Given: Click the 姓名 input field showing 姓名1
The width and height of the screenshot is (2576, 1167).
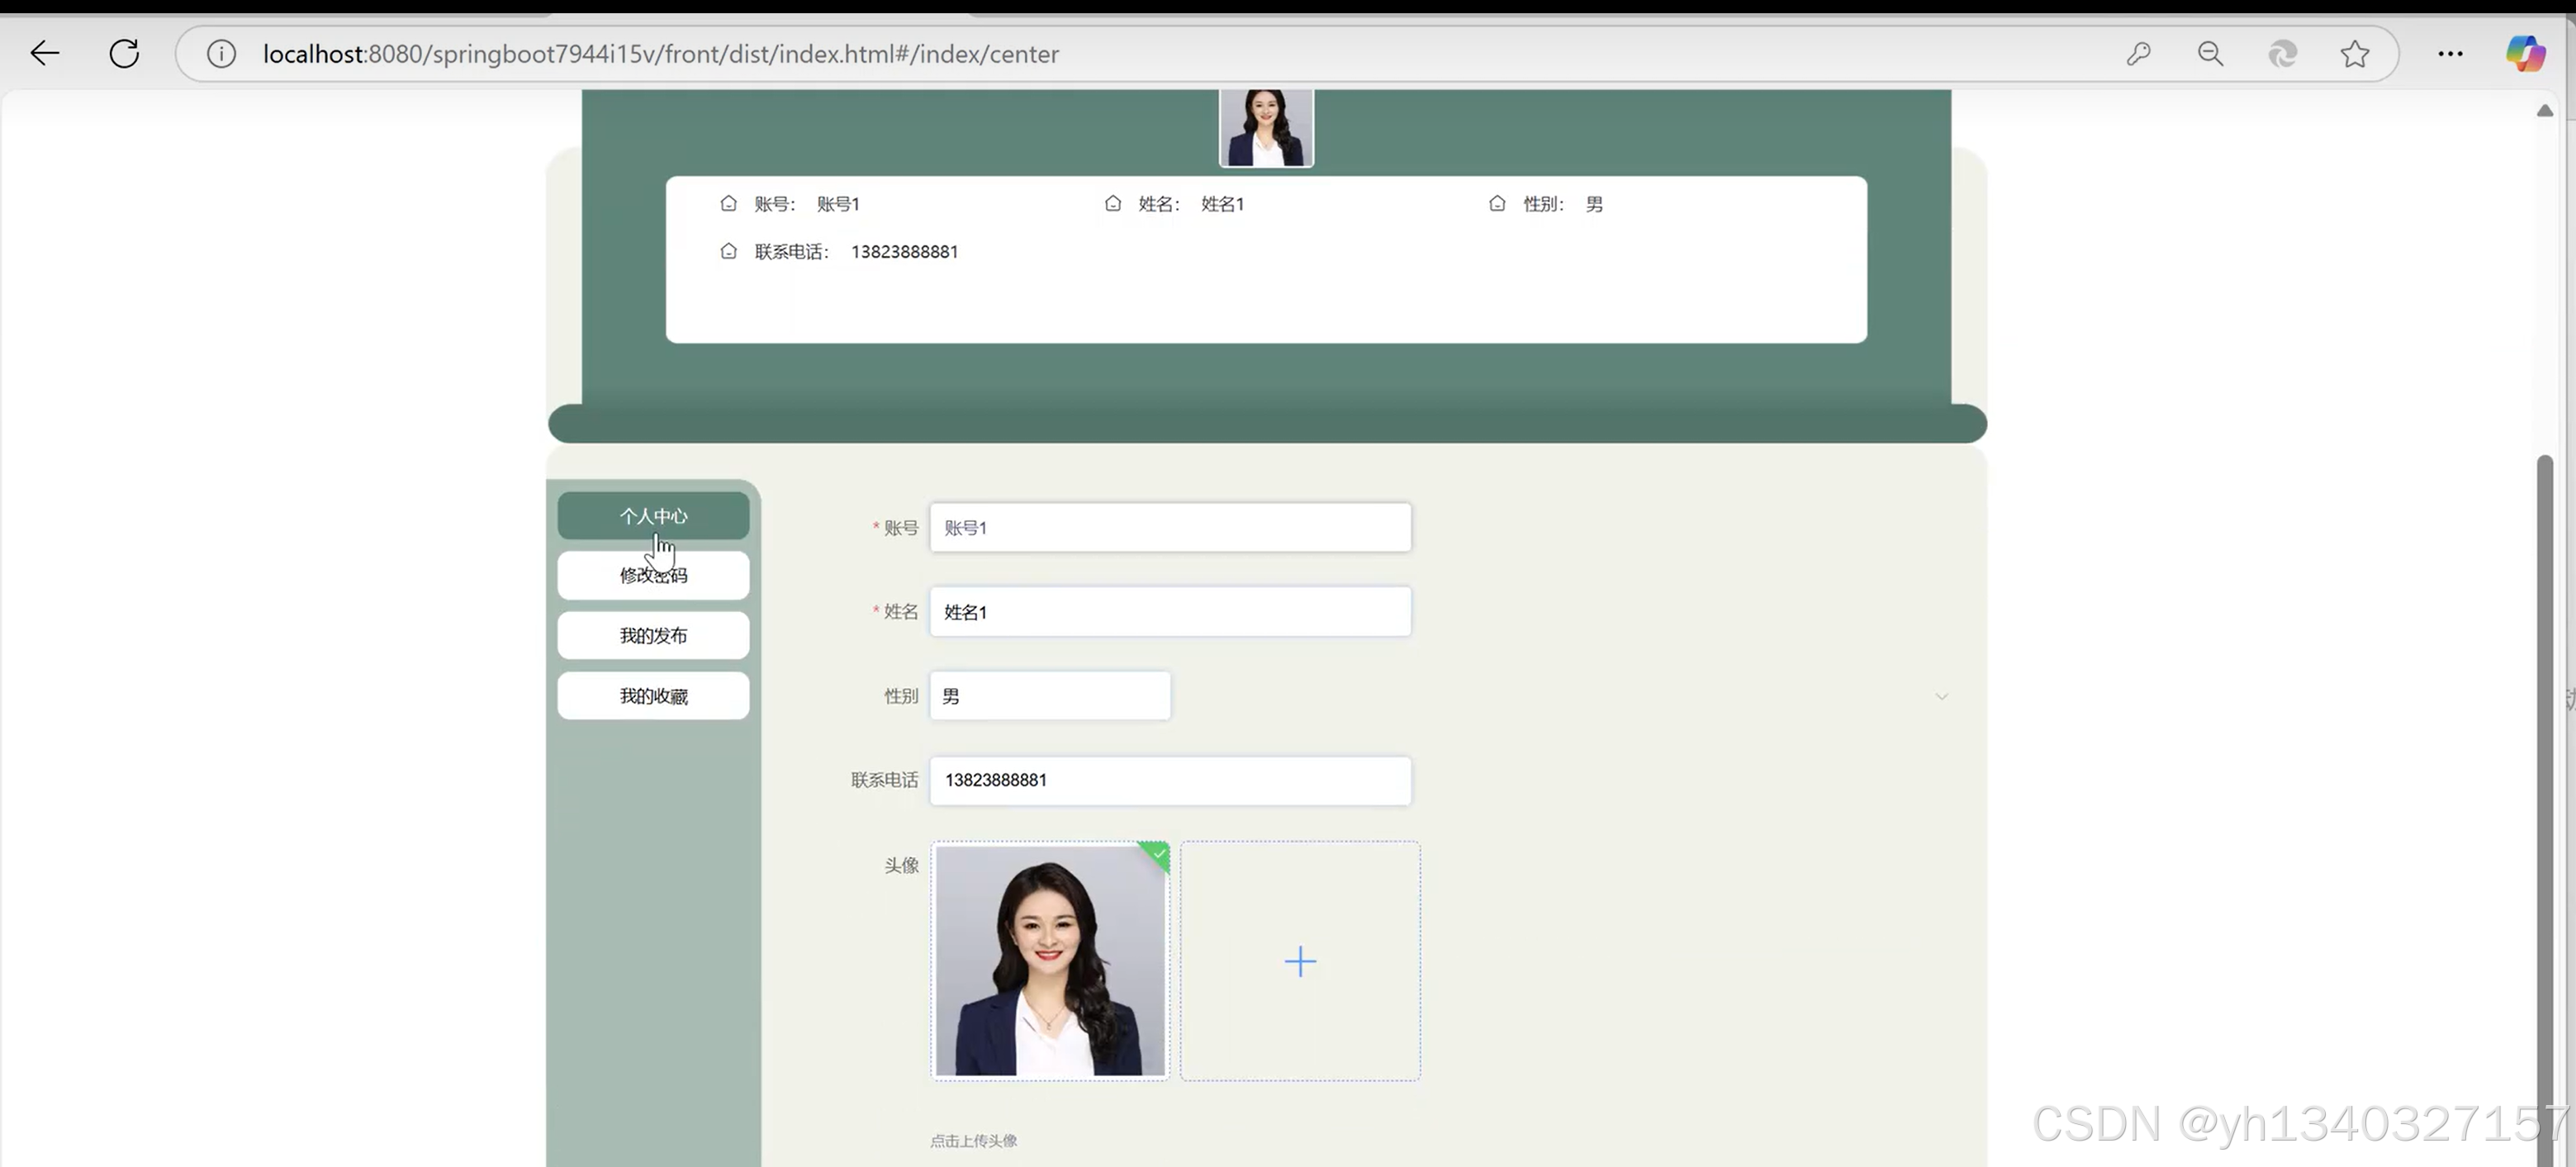Looking at the screenshot, I should [x=1170, y=611].
